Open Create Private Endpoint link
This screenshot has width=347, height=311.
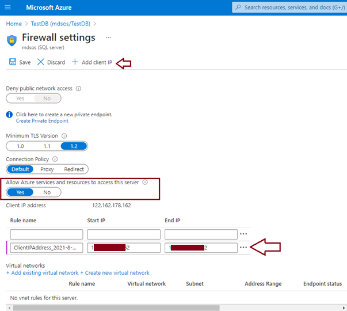pyautogui.click(x=42, y=121)
